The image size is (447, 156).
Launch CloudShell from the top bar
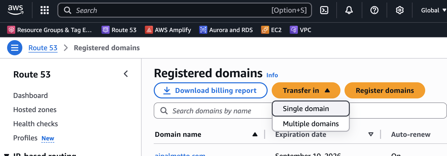[x=324, y=10]
